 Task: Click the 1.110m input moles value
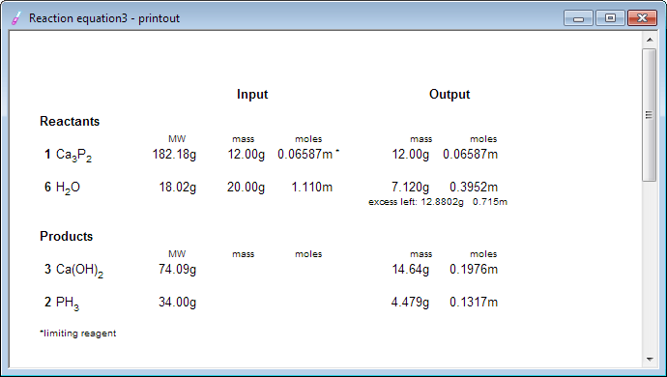312,187
